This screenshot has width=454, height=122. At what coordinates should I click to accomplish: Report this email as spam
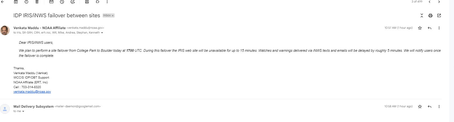pyautogui.click(x=26, y=2)
